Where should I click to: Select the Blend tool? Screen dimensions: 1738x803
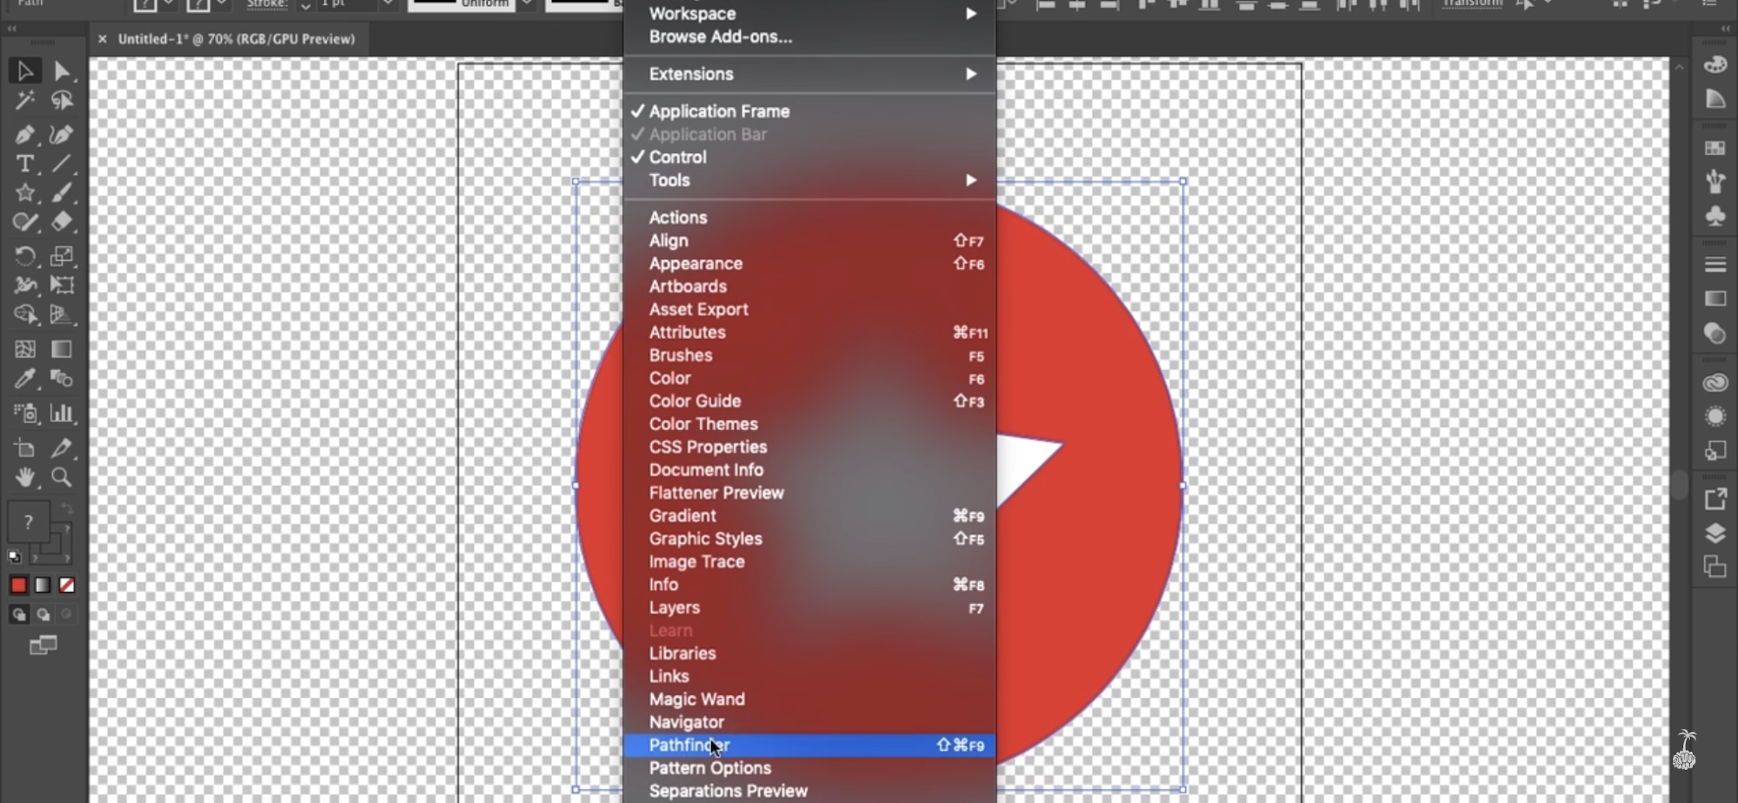click(x=62, y=379)
